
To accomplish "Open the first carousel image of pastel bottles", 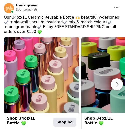I will pos(42,75).
